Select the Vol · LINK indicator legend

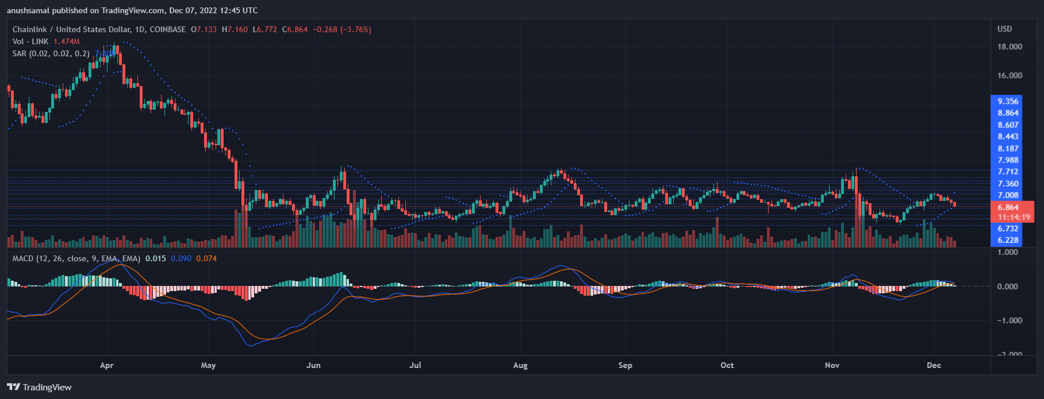(x=30, y=41)
